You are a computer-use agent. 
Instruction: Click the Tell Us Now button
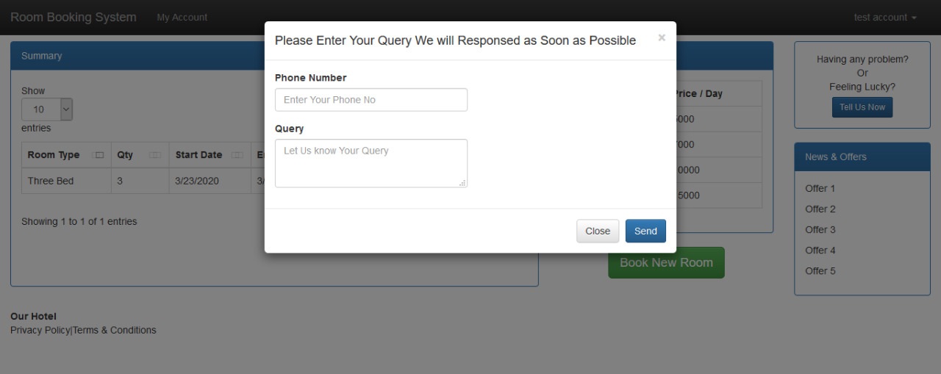pos(862,107)
